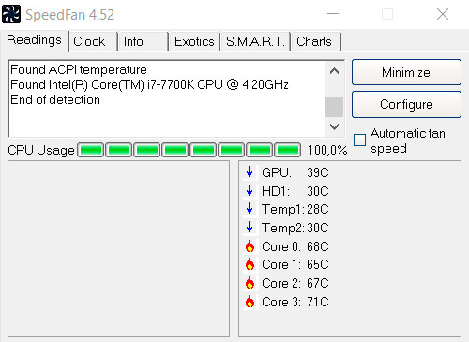This screenshot has height=342, width=469.
Task: Click the flame icon beside Core 3
Action: pyautogui.click(x=250, y=302)
